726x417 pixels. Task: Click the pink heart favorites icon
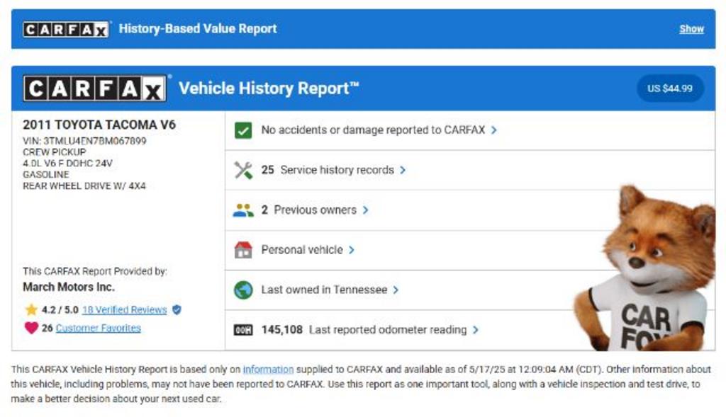point(31,328)
